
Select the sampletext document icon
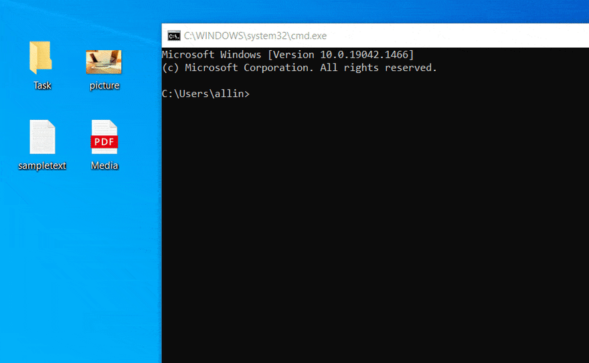(42, 137)
